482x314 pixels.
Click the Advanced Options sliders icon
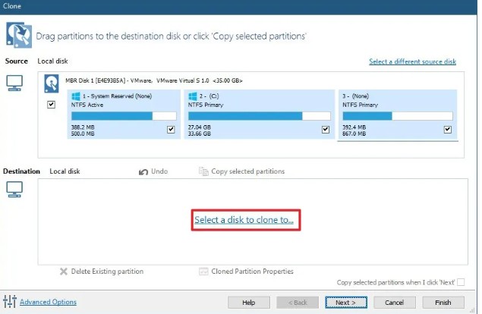[10, 301]
